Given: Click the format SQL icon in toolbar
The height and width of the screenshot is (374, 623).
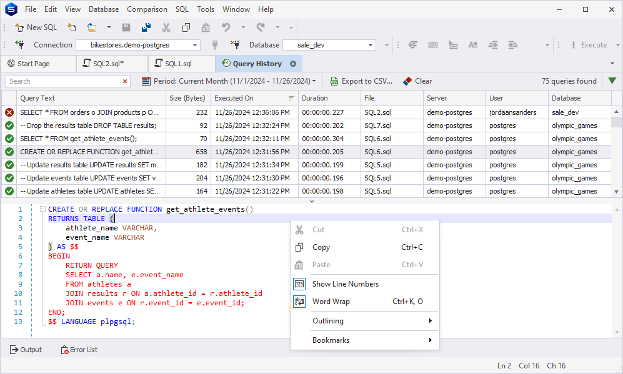Looking at the screenshot, I should coord(413,45).
